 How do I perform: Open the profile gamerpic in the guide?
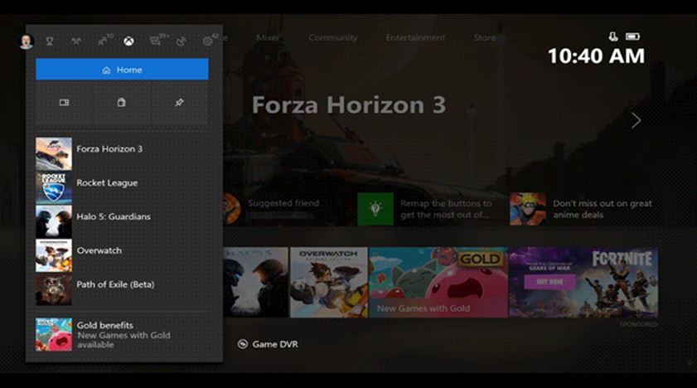pyautogui.click(x=27, y=41)
